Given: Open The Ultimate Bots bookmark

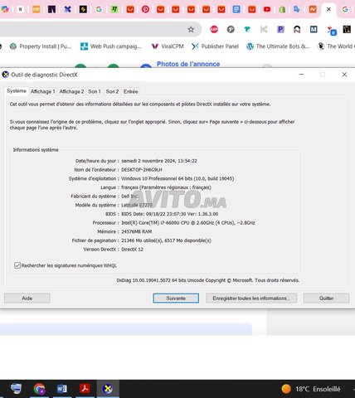Looking at the screenshot, I should (x=278, y=46).
